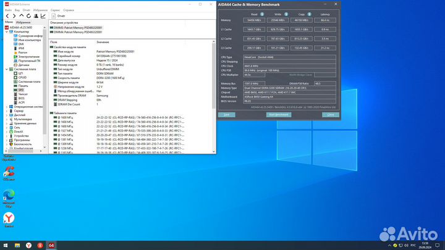
Task: Click Start Benchmark button
Action: click(279, 115)
